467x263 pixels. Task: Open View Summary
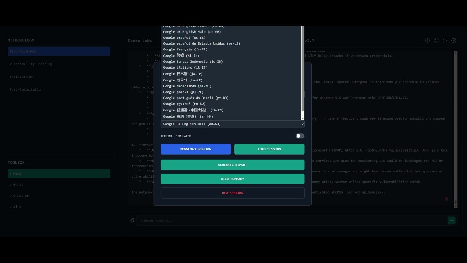[x=232, y=179]
